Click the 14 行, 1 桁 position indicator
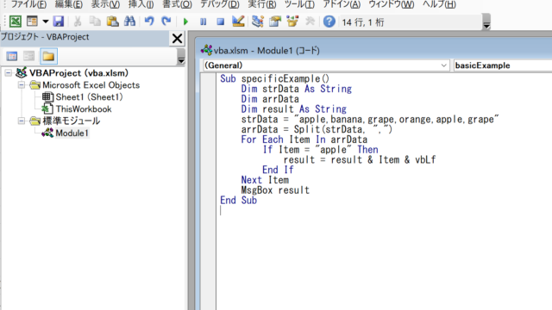The height and width of the screenshot is (310, 552). pos(363,22)
